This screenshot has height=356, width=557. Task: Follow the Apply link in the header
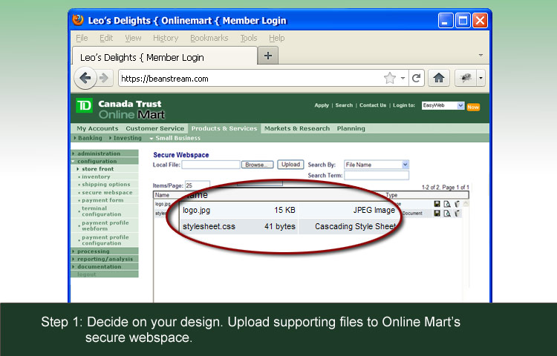click(322, 105)
